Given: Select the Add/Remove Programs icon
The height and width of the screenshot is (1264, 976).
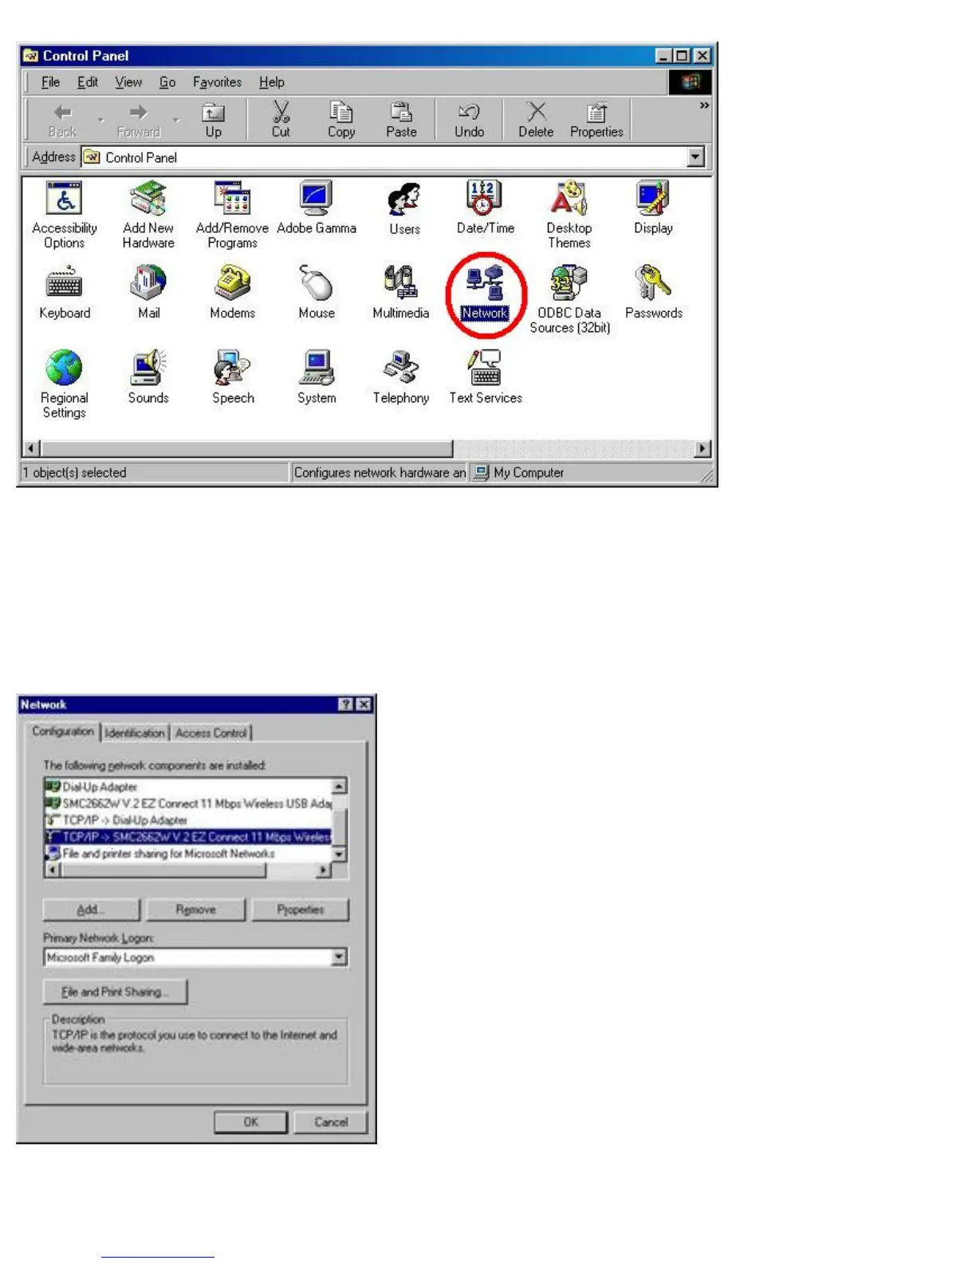Looking at the screenshot, I should click(x=232, y=215).
